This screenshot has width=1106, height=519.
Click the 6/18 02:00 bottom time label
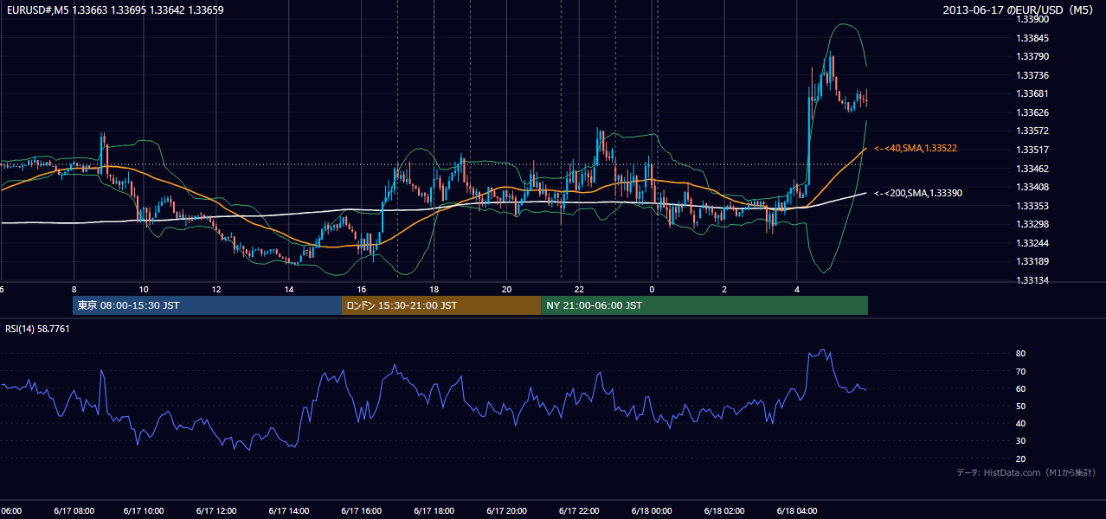[725, 511]
